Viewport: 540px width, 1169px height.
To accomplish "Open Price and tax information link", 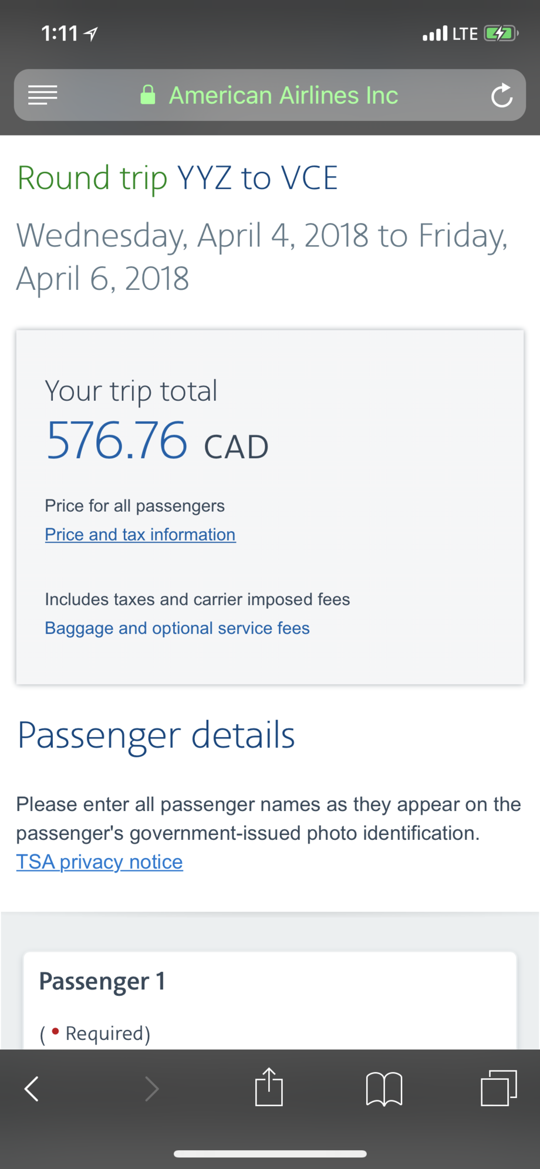I will pos(140,535).
